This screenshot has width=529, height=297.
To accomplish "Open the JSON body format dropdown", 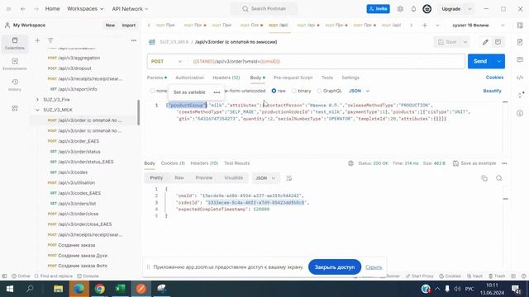I will [359, 91].
